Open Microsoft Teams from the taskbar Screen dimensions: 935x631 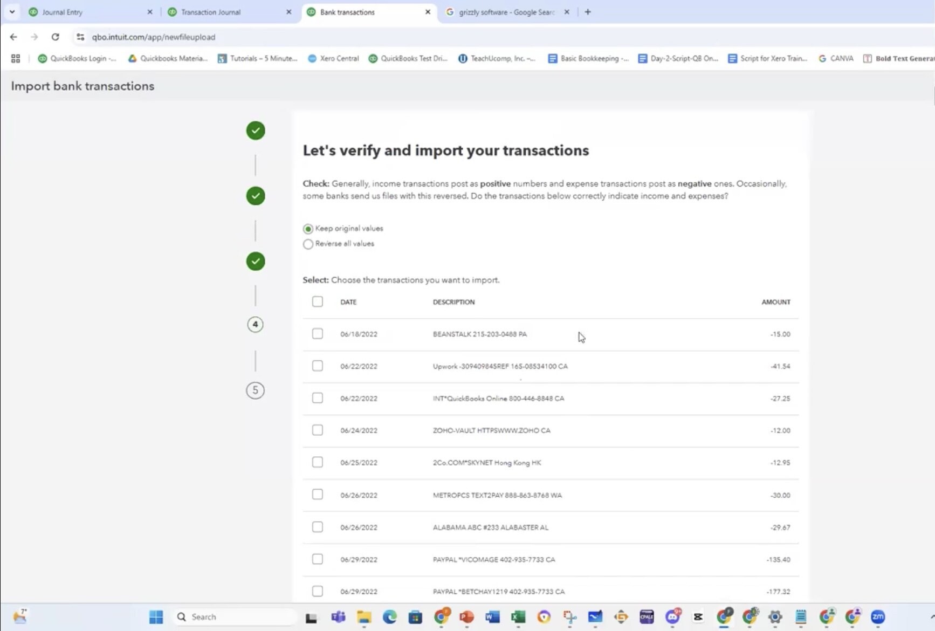click(338, 617)
